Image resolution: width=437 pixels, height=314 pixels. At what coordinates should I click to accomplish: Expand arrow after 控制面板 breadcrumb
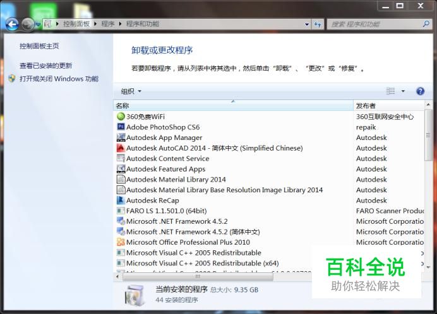pos(95,24)
